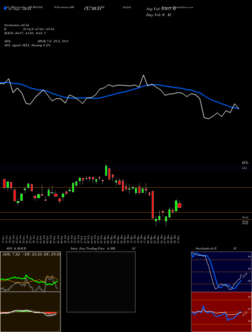Screen dimensions: 252x332
Task: Click the 'Stochastics & R SI' panel title
Action: pos(216,248)
